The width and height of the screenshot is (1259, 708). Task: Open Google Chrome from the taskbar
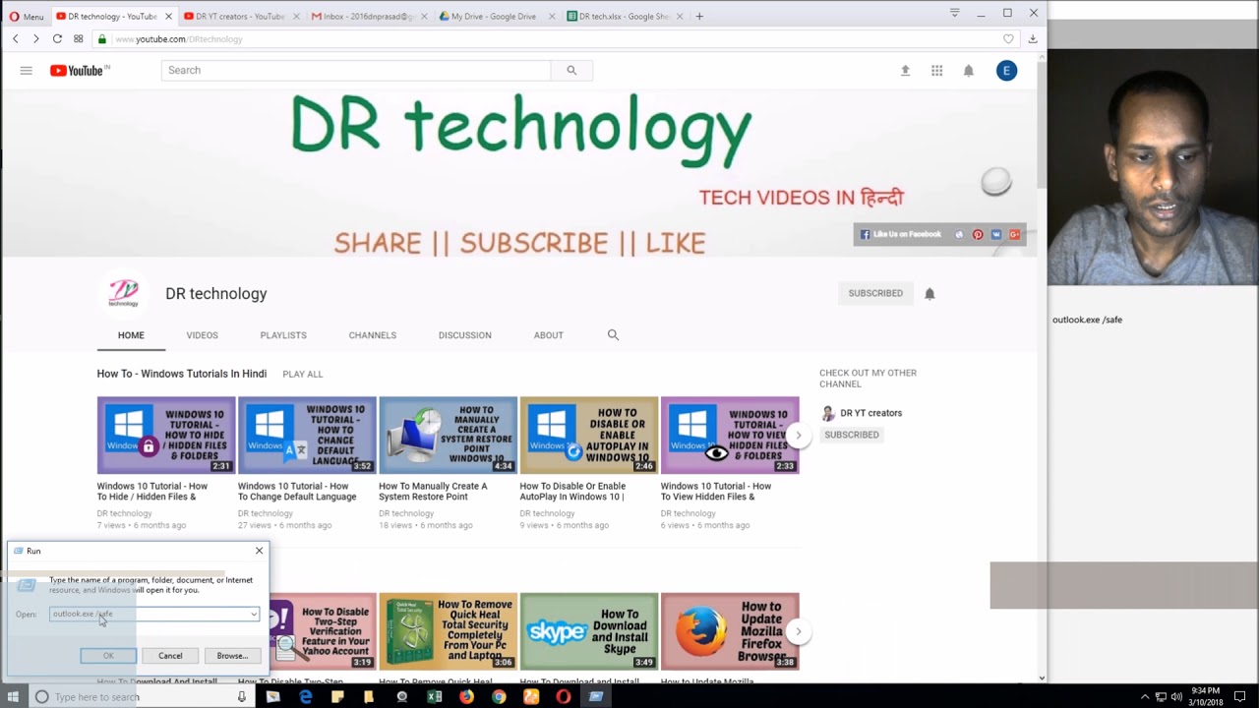499,697
